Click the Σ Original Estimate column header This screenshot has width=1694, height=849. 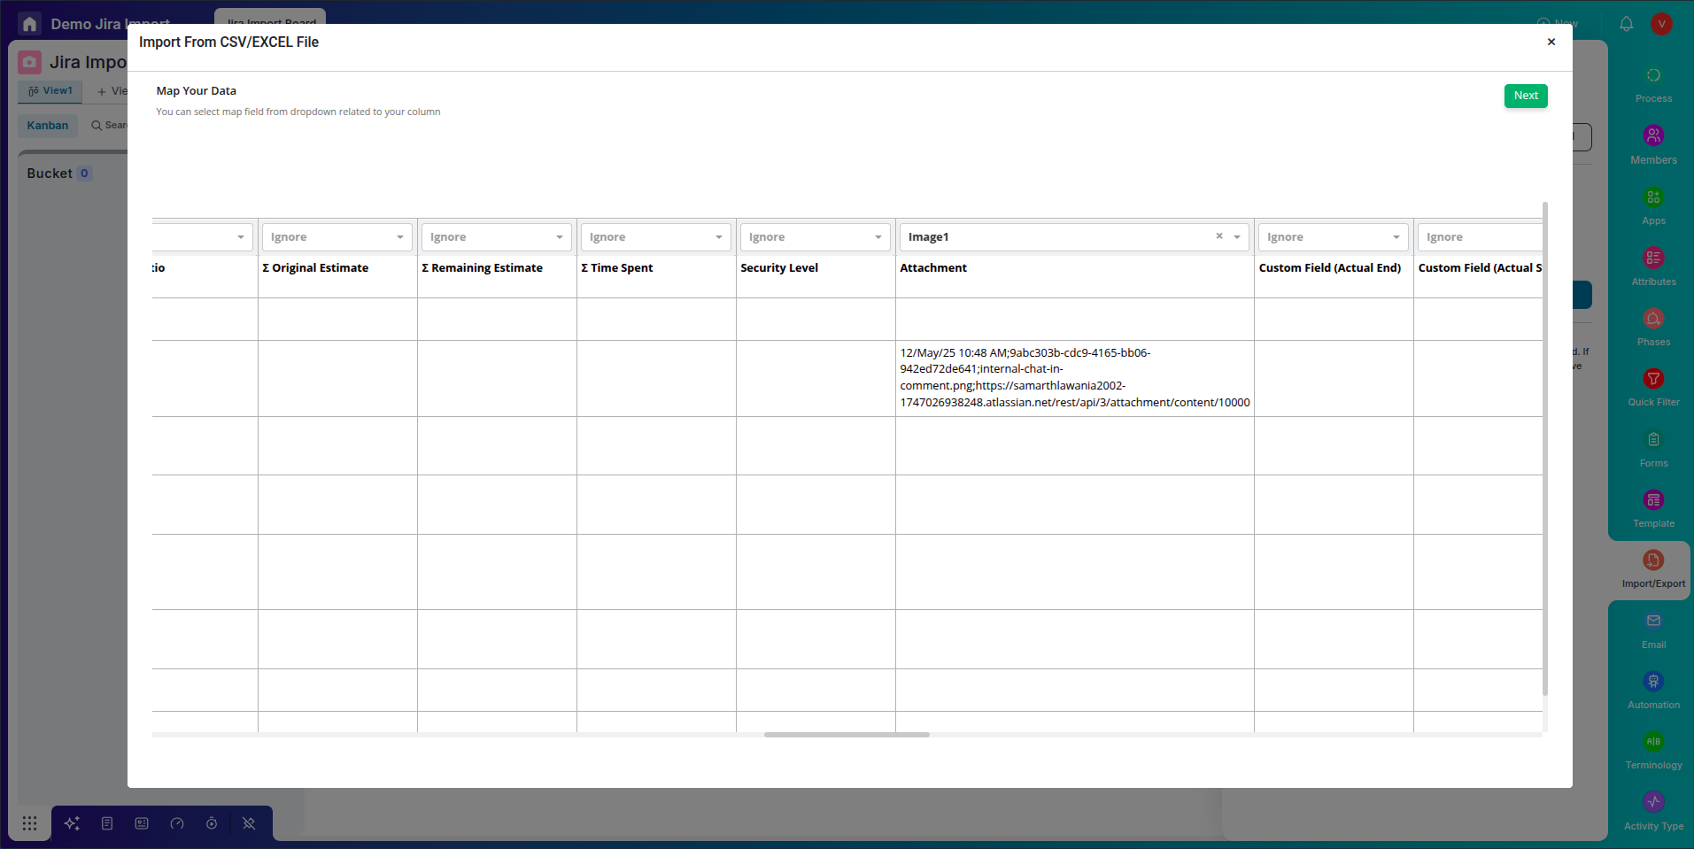coord(315,268)
